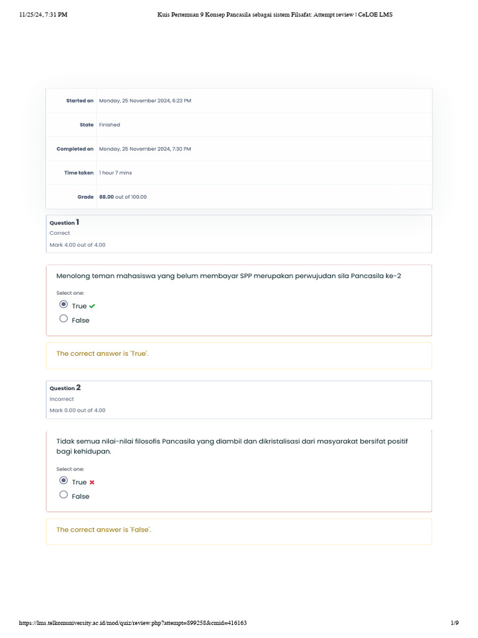This screenshot has width=478, height=638.
Task: Click the Menolong teman mahasiswa question text
Action: click(228, 276)
